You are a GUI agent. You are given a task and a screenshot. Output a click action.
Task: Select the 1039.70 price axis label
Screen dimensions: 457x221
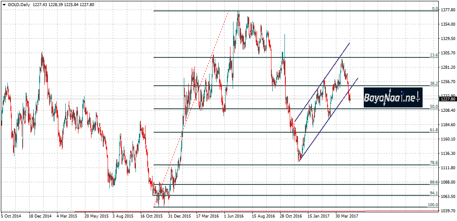[x=447, y=211]
